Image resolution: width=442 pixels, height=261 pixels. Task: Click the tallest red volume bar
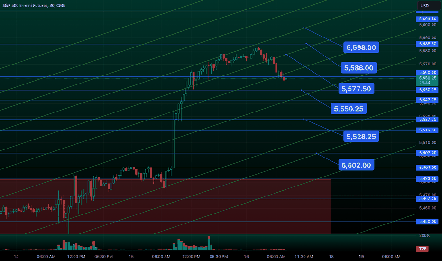tap(209, 242)
